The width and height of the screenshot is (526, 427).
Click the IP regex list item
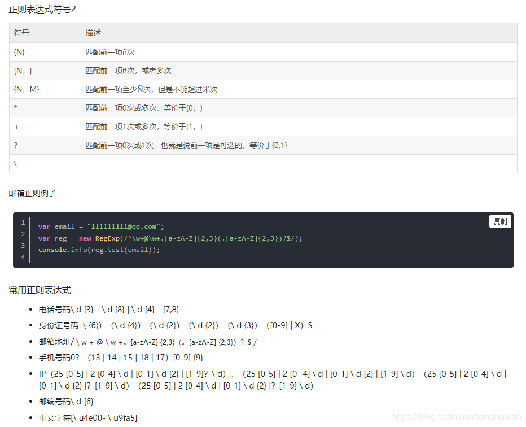pos(273,380)
